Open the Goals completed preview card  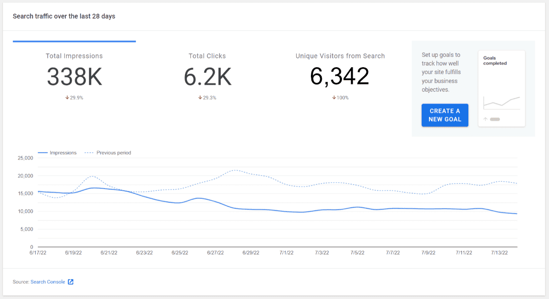(501, 88)
